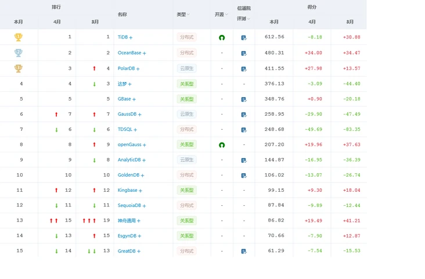
Task: Open GreatDB evaluation certificate icon
Action: point(244,251)
